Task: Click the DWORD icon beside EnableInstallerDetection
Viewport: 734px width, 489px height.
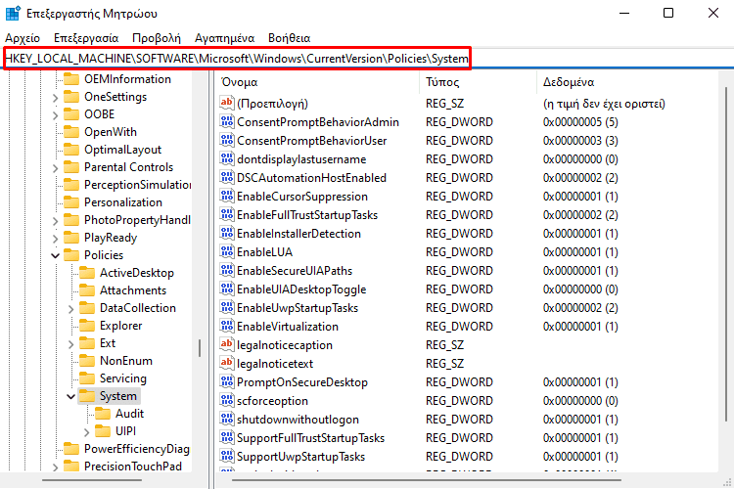Action: [227, 233]
